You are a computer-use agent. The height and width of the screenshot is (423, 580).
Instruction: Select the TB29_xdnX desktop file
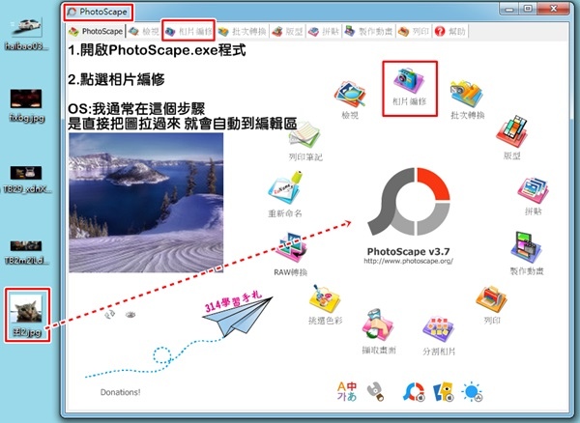point(26,180)
